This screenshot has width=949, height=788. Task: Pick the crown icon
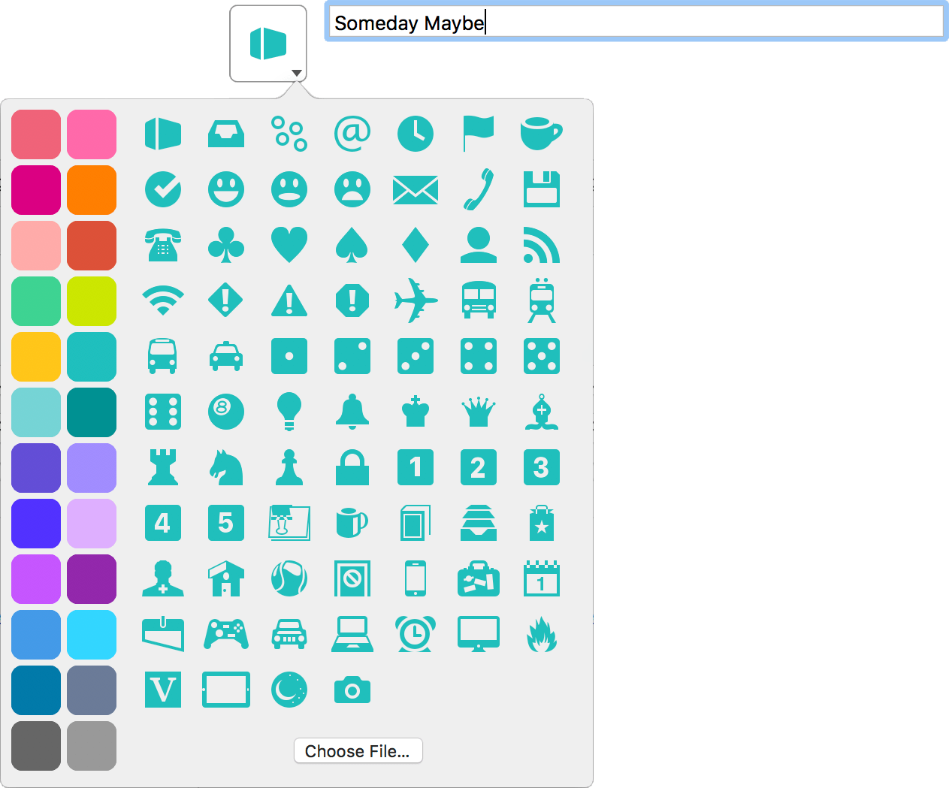pos(479,411)
